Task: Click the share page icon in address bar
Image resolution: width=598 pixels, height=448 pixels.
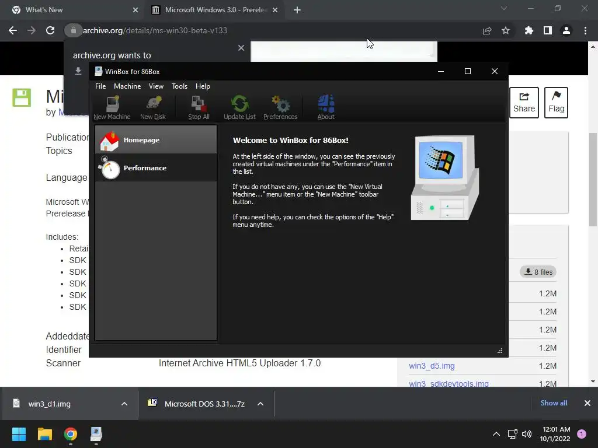Action: coord(487,30)
